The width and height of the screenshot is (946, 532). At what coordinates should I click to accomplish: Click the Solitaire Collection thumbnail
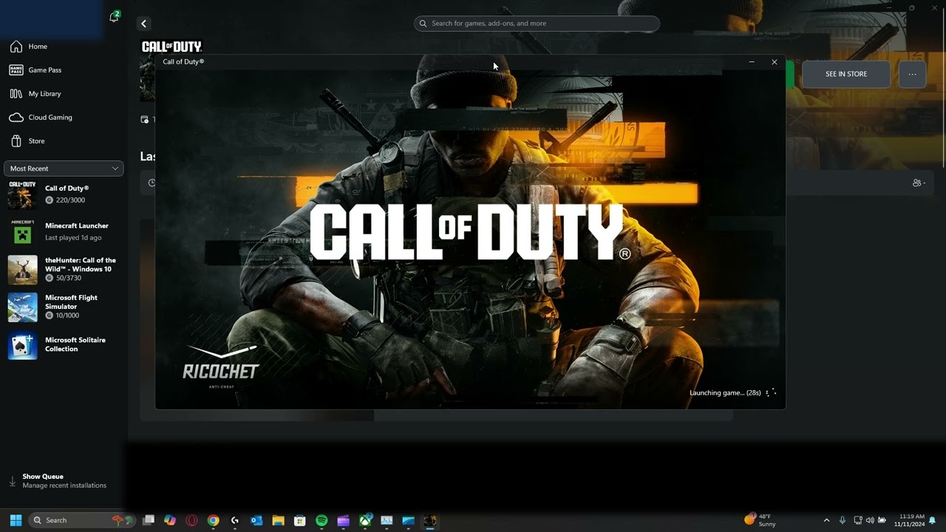coord(22,346)
